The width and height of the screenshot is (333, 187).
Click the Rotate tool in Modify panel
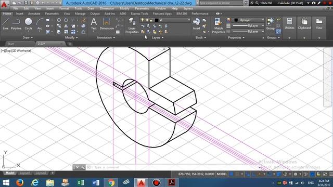[66, 20]
